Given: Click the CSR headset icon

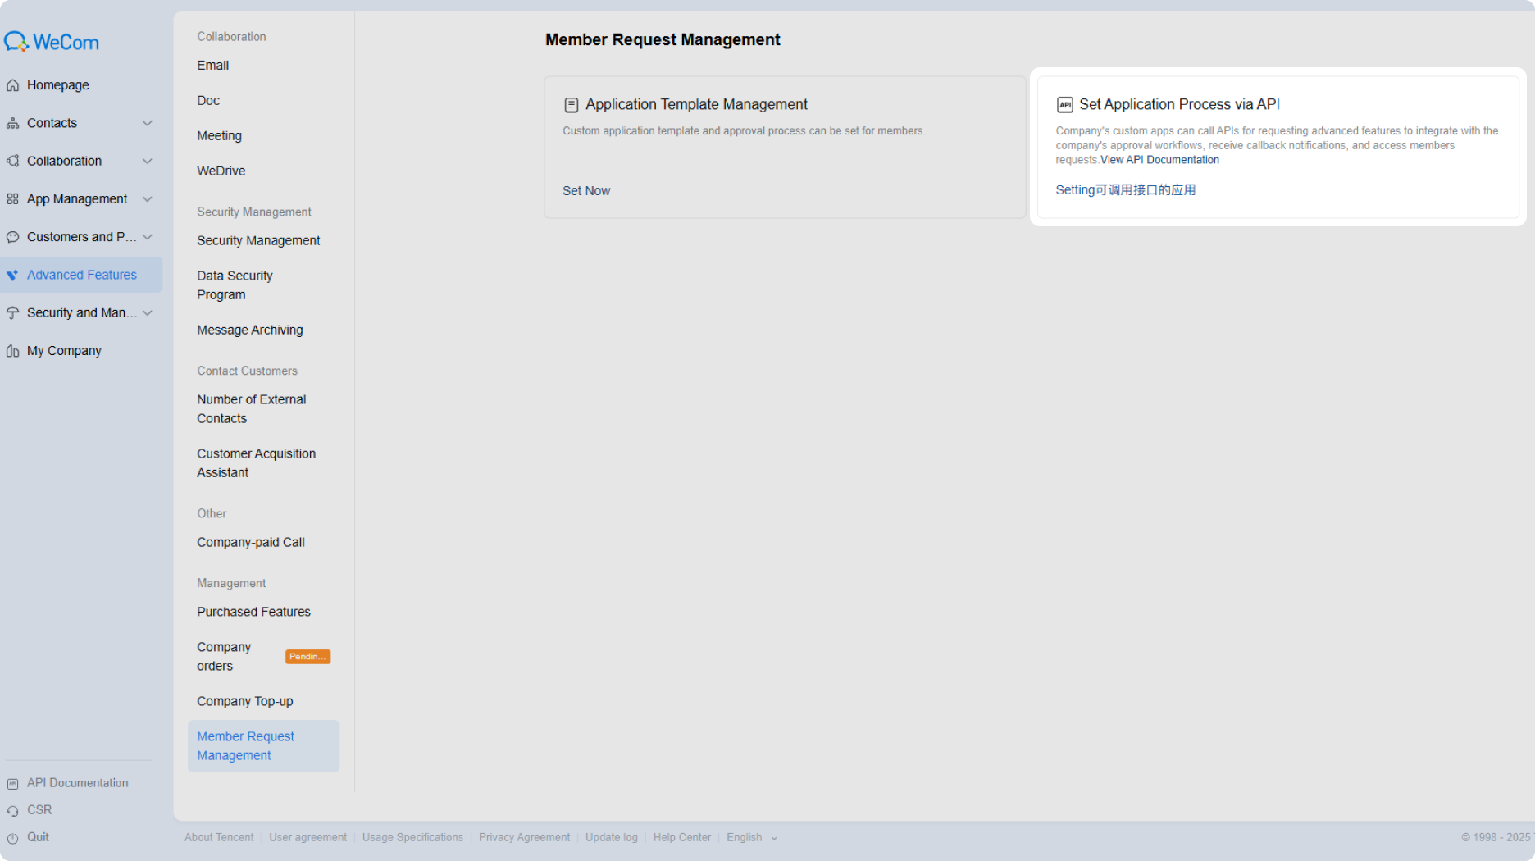Looking at the screenshot, I should (12, 811).
